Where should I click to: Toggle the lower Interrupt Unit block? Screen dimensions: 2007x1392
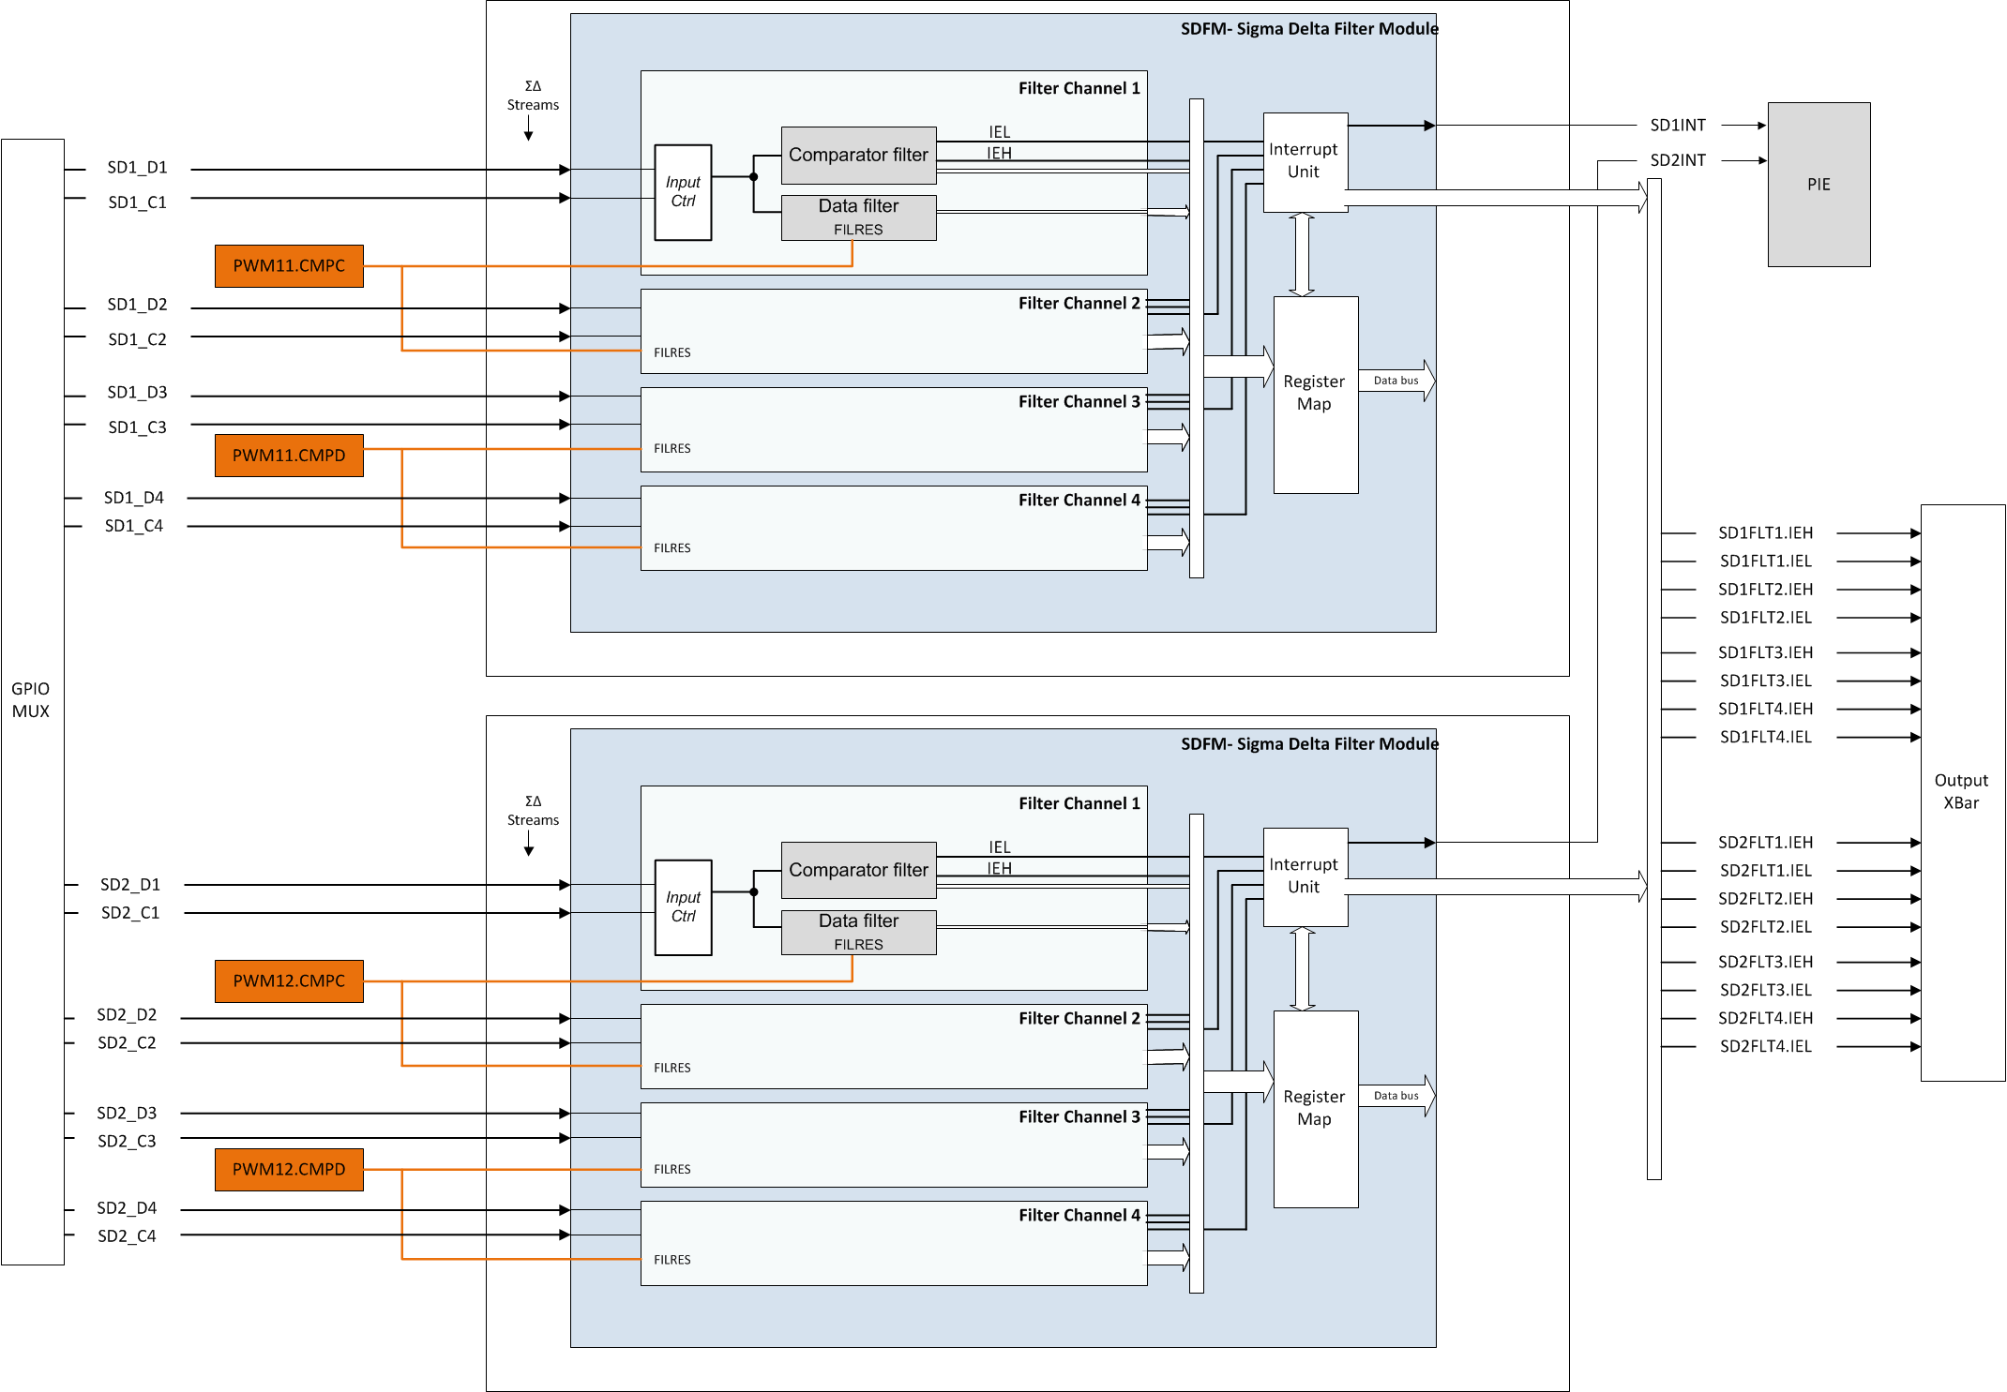[x=1305, y=876]
